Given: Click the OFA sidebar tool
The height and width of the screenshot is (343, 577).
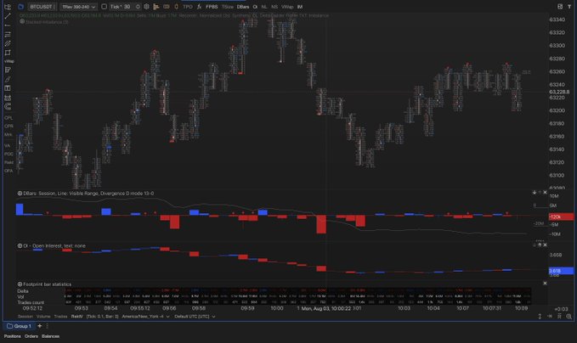Looking at the screenshot, I should coord(8,171).
